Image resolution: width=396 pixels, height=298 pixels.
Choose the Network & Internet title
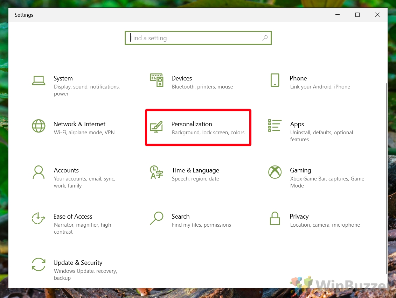click(x=79, y=124)
